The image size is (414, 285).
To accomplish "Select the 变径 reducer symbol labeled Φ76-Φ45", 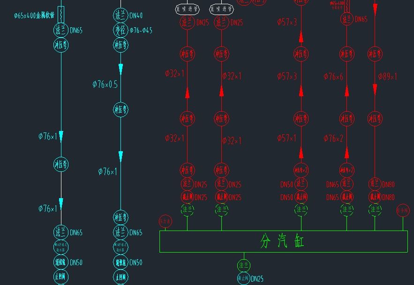I will (120, 31).
